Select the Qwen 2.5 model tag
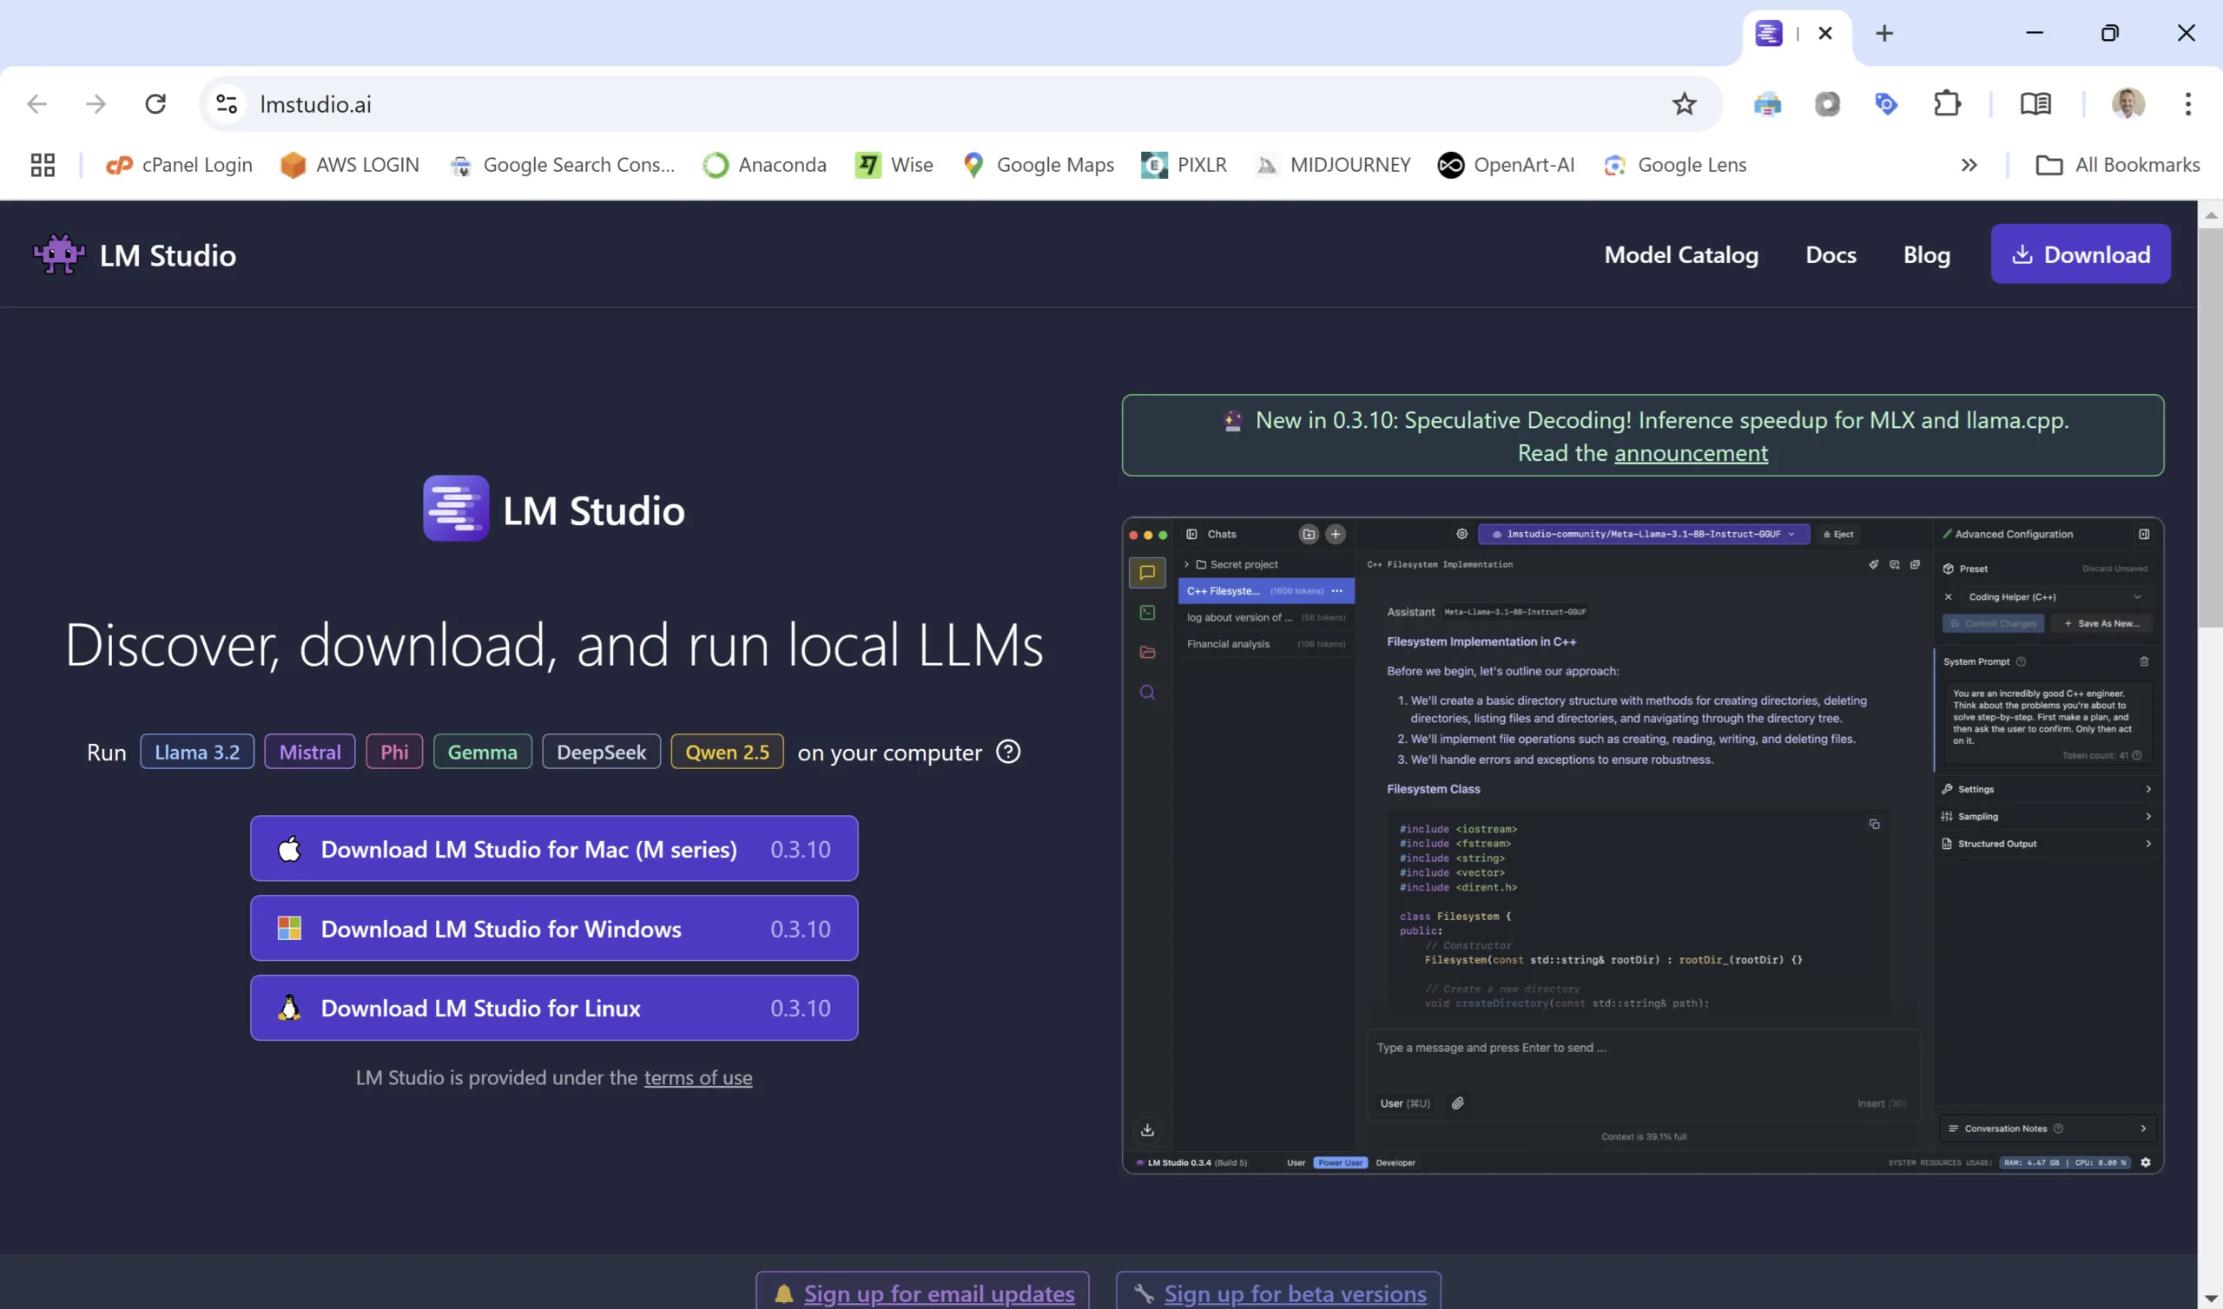The height and width of the screenshot is (1309, 2223). (x=727, y=753)
